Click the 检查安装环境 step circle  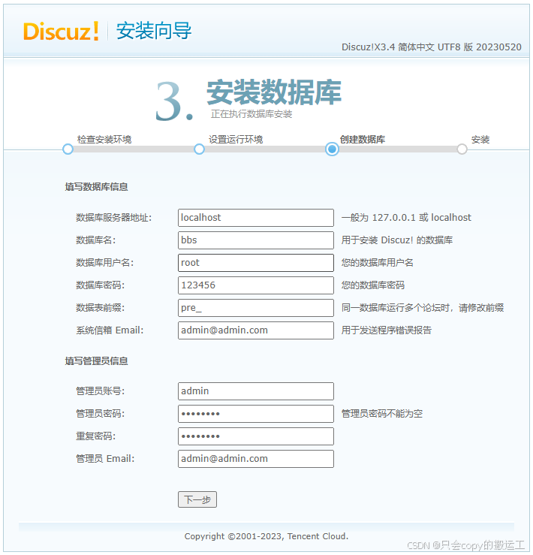(68, 149)
